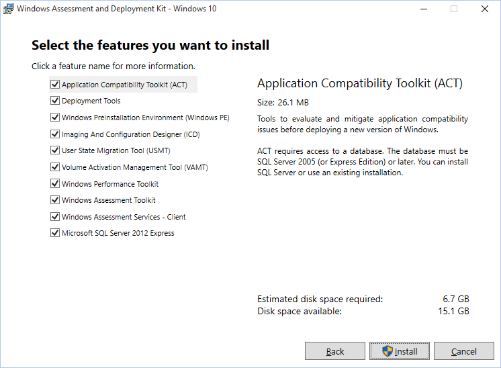Uncheck the Windows Assessment Toolkit checkbox
501x368 pixels.
[x=55, y=200]
